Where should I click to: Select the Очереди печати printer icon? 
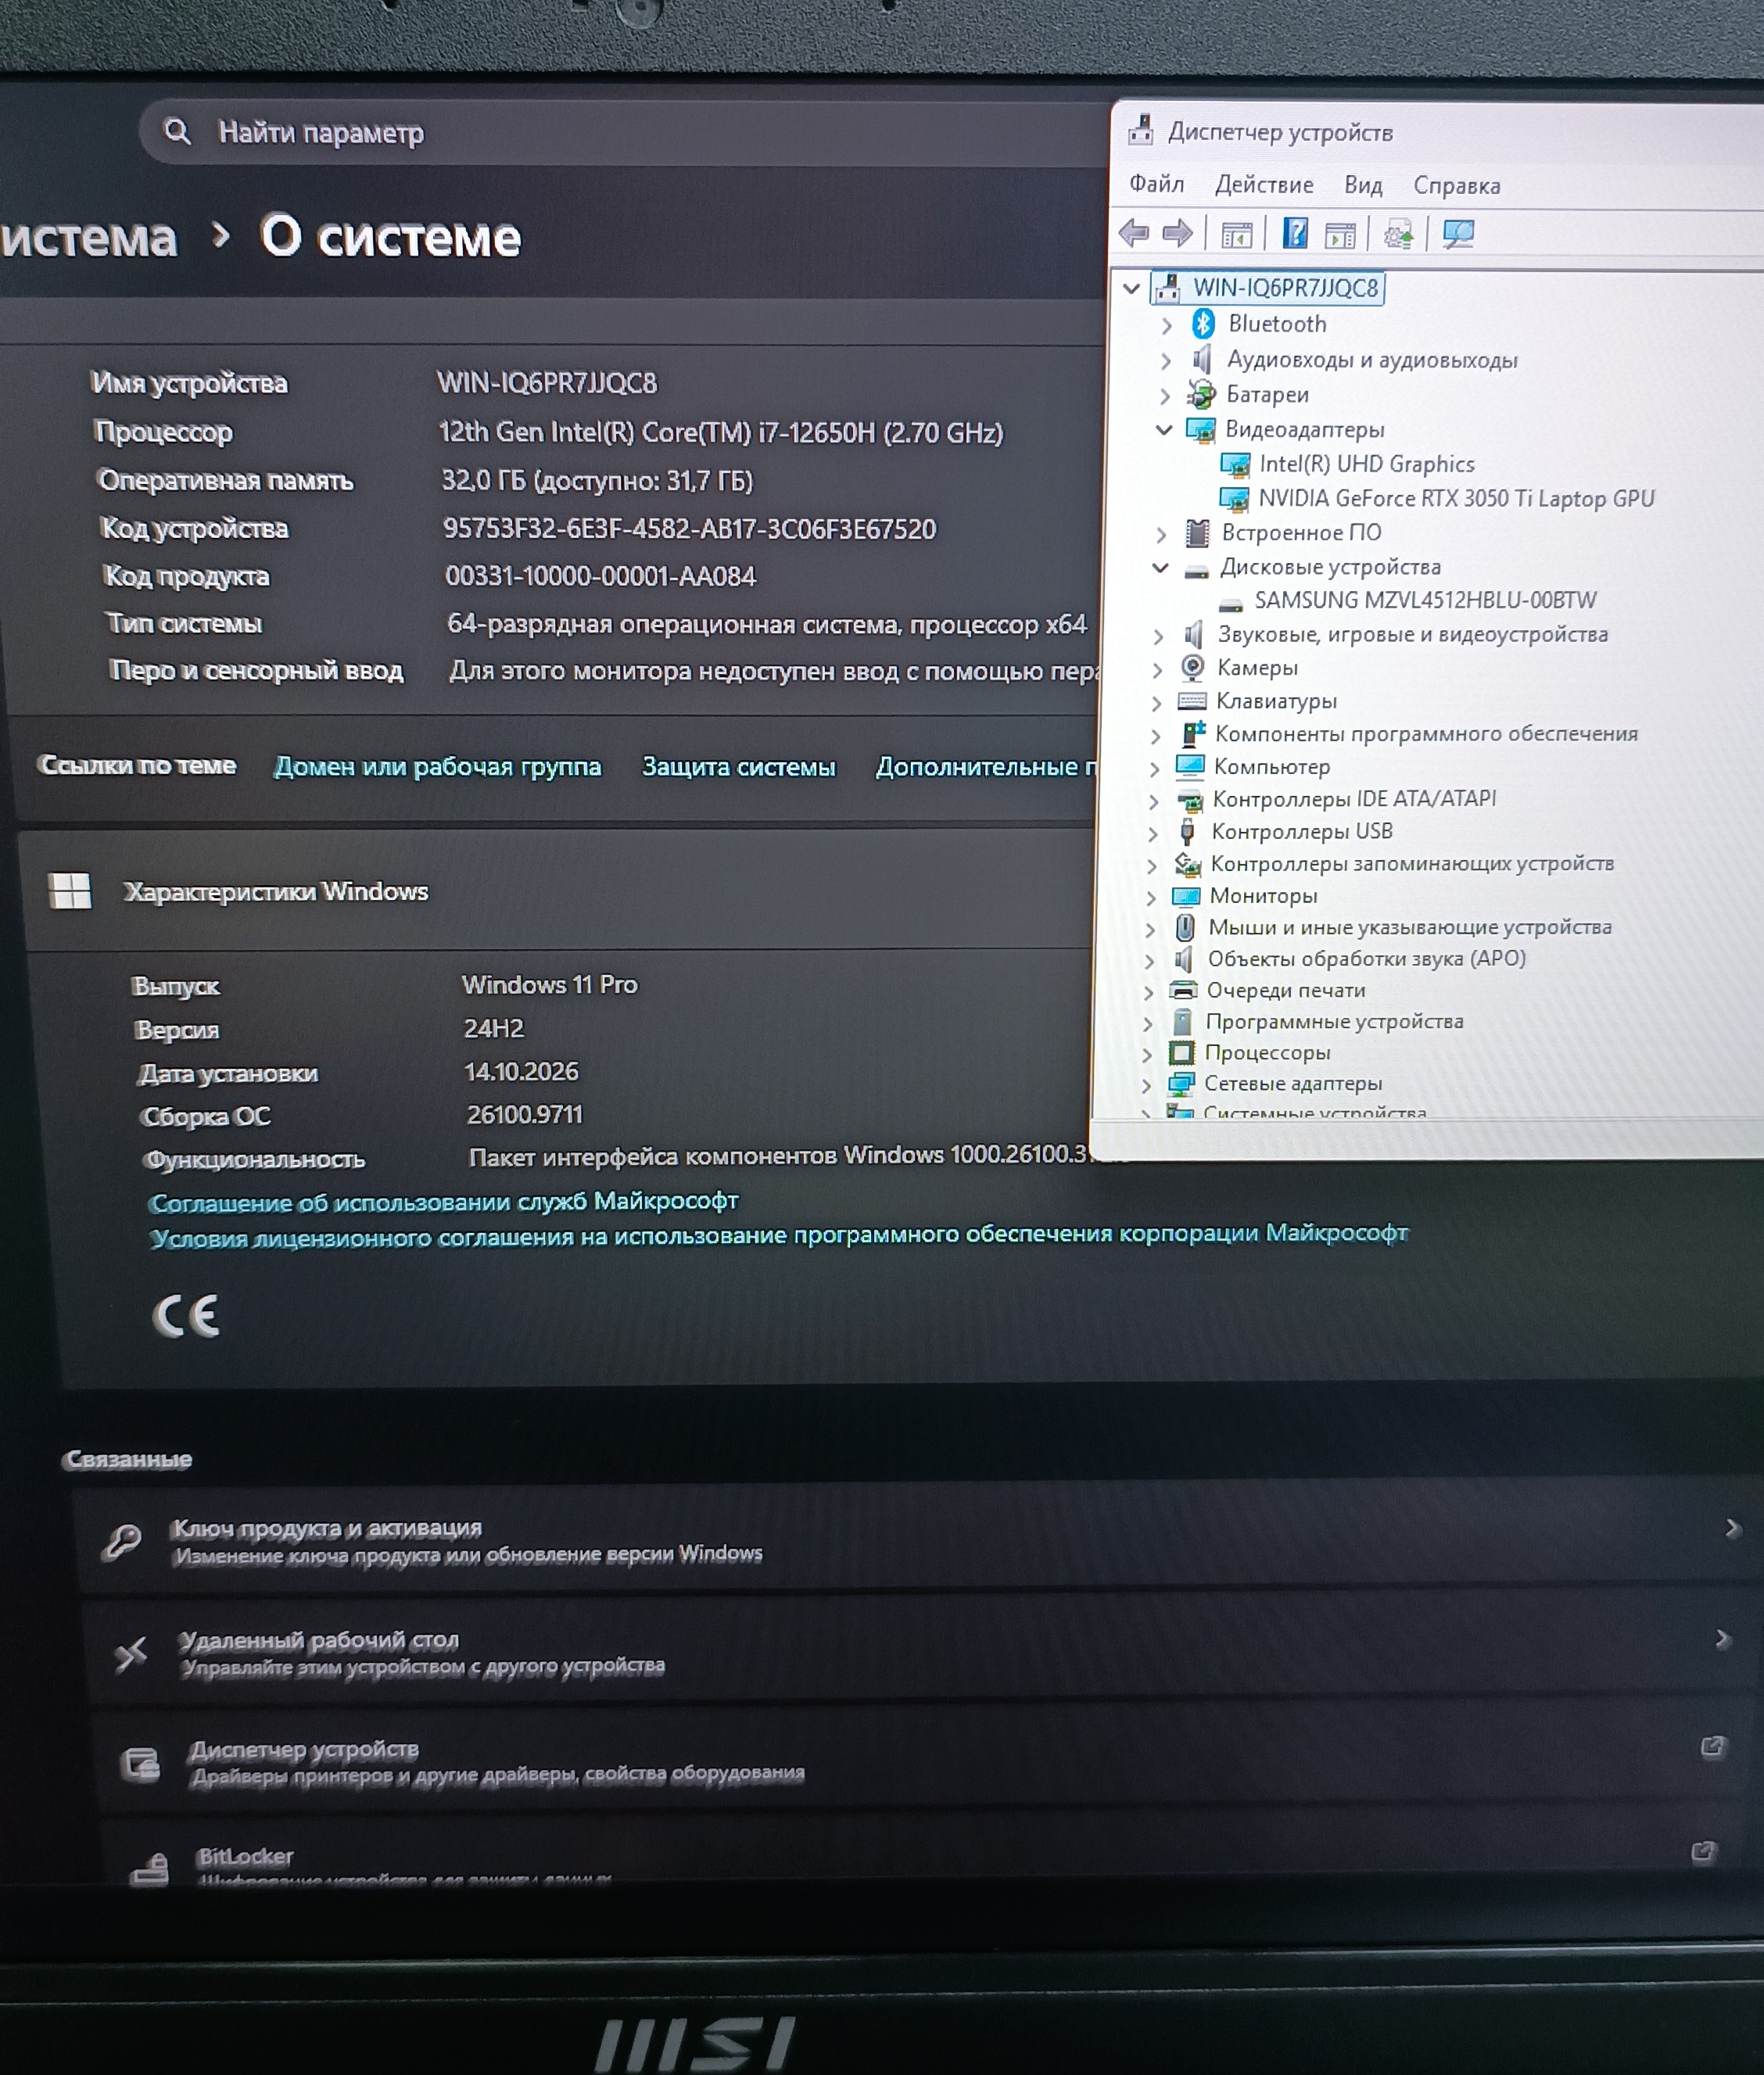click(x=1184, y=990)
